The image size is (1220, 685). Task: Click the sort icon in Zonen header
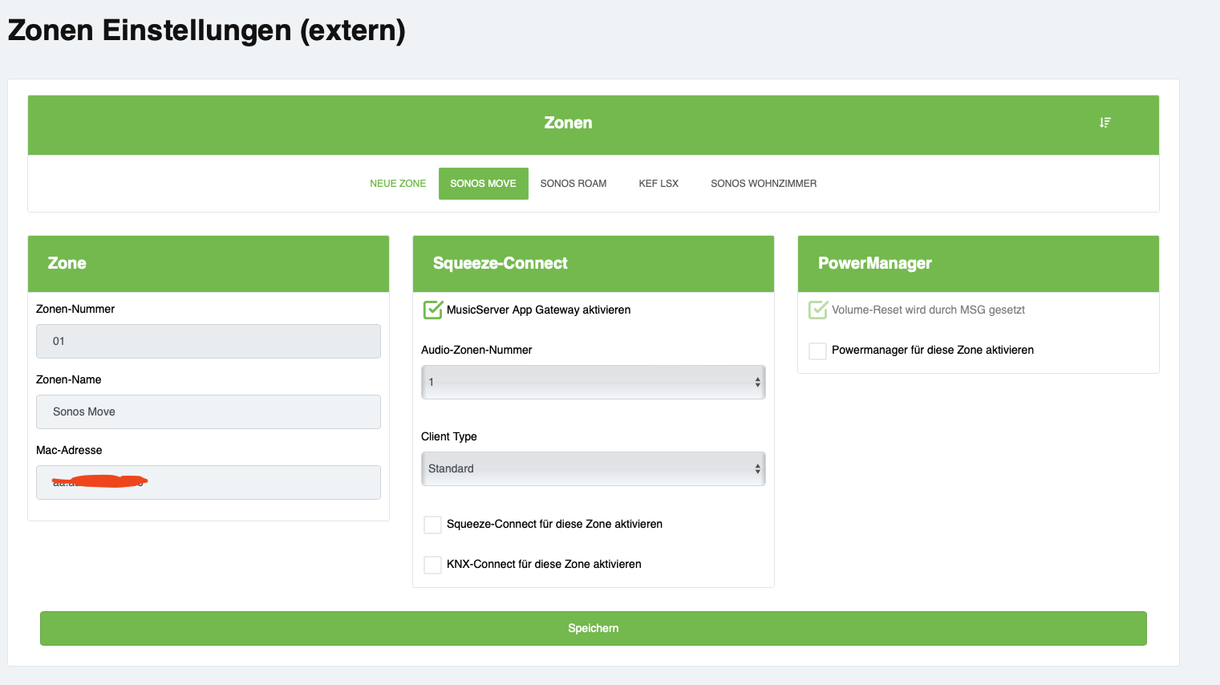(x=1104, y=123)
